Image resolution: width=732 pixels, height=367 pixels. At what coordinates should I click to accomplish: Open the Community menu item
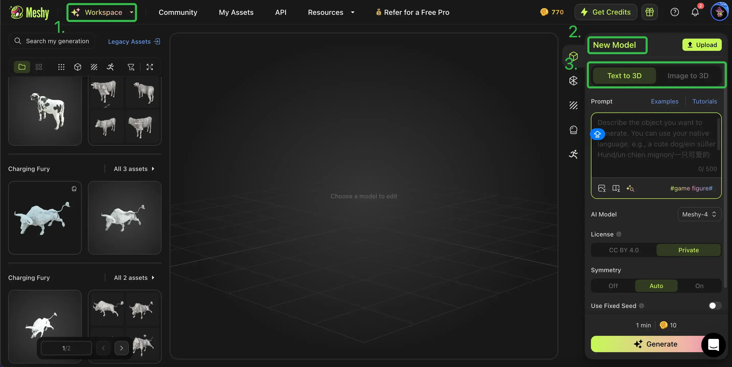tap(178, 12)
